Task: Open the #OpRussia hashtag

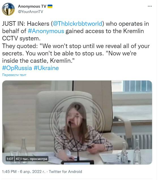Action: tap(17, 68)
